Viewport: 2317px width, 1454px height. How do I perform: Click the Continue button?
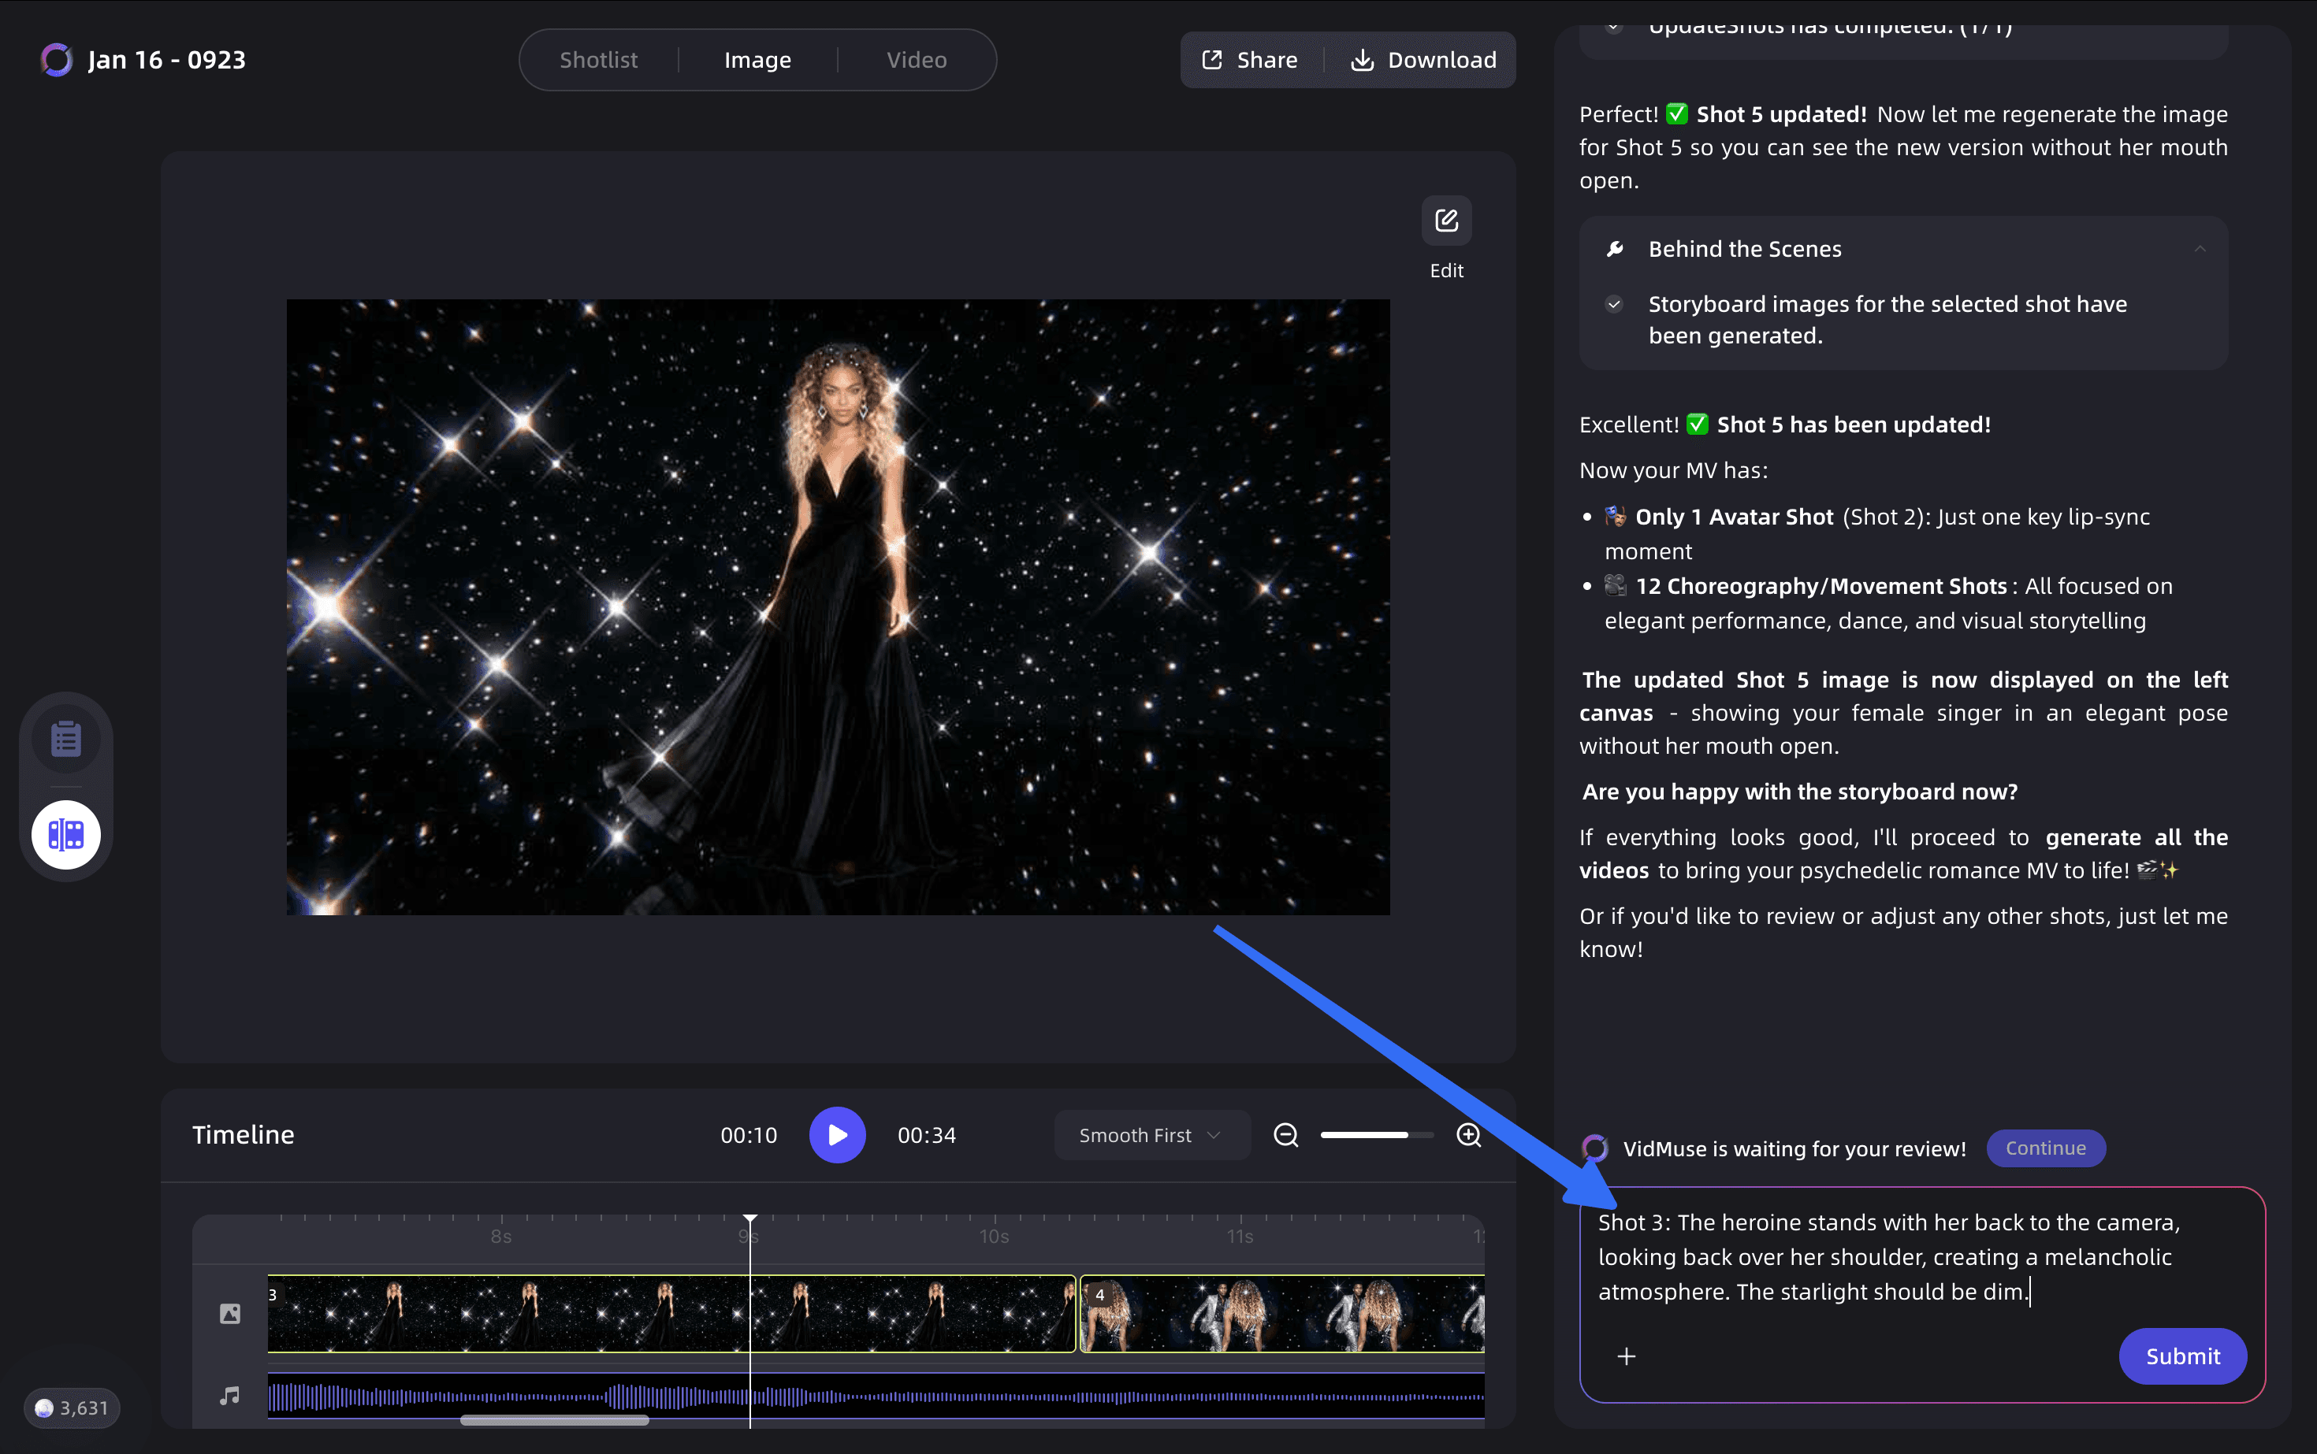tap(2044, 1148)
